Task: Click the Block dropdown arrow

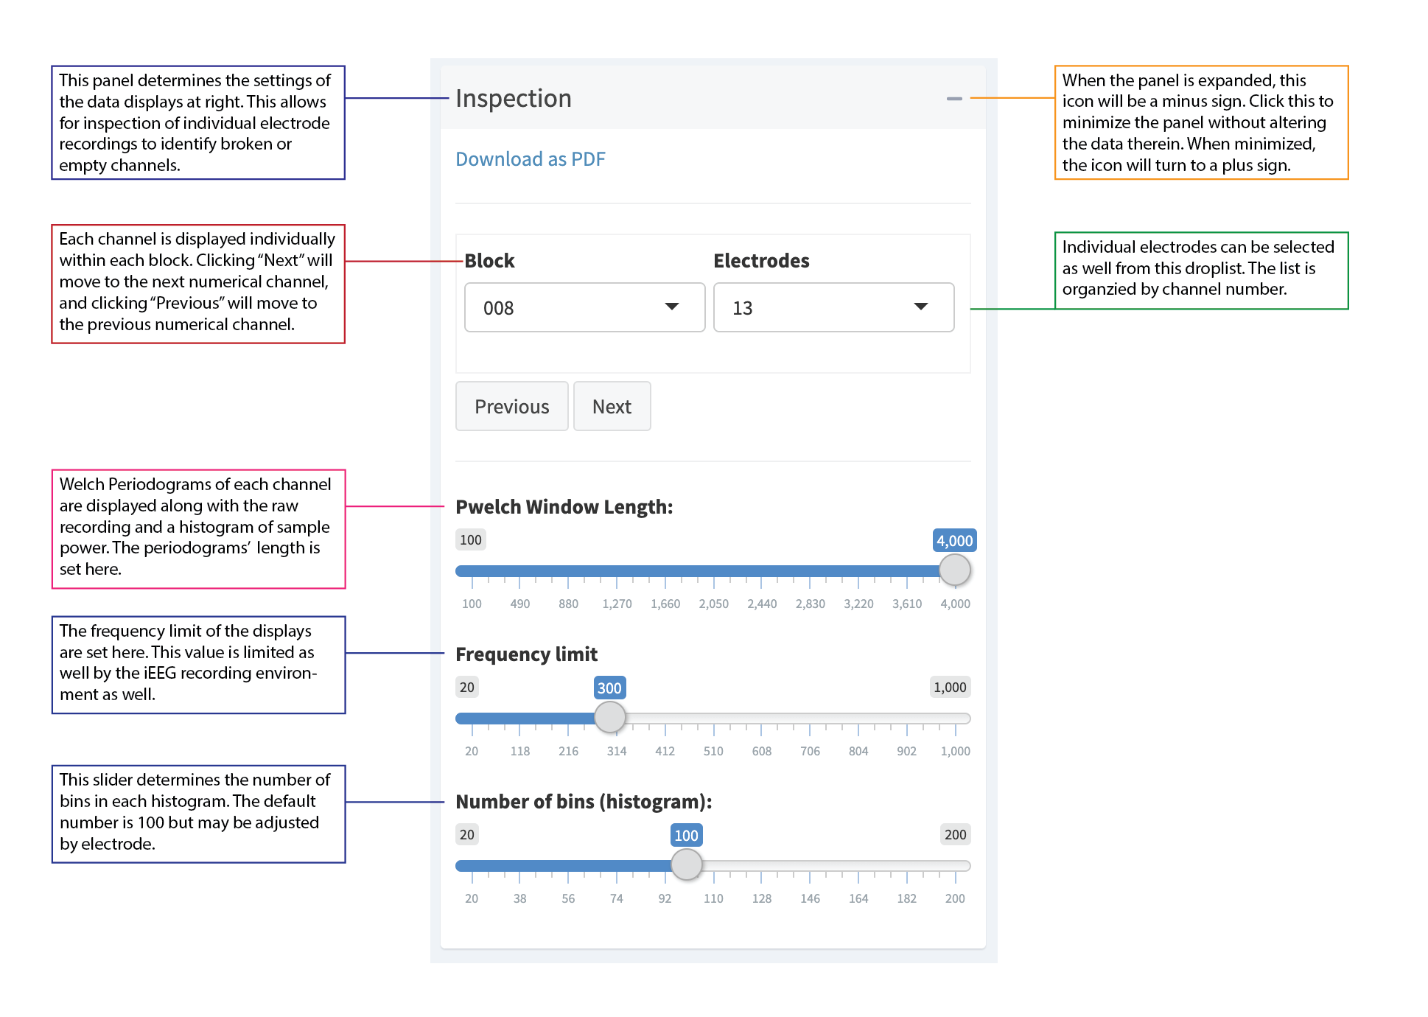Action: tap(671, 307)
